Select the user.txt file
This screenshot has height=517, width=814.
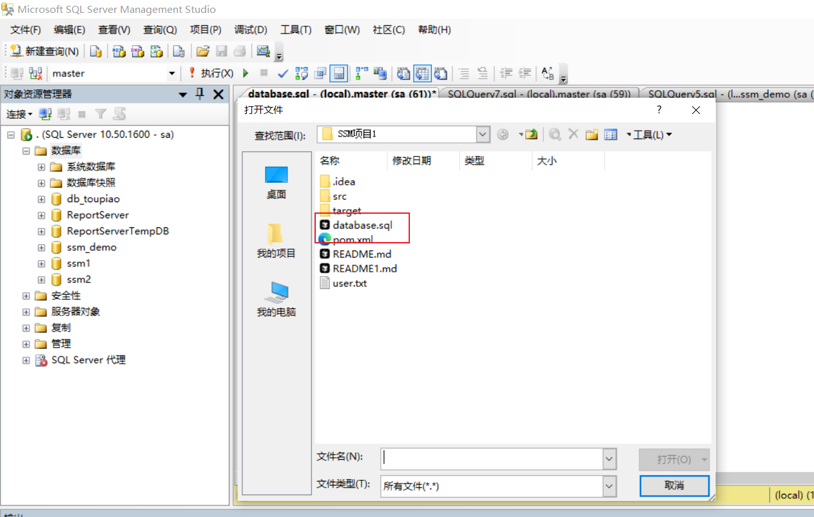[344, 283]
